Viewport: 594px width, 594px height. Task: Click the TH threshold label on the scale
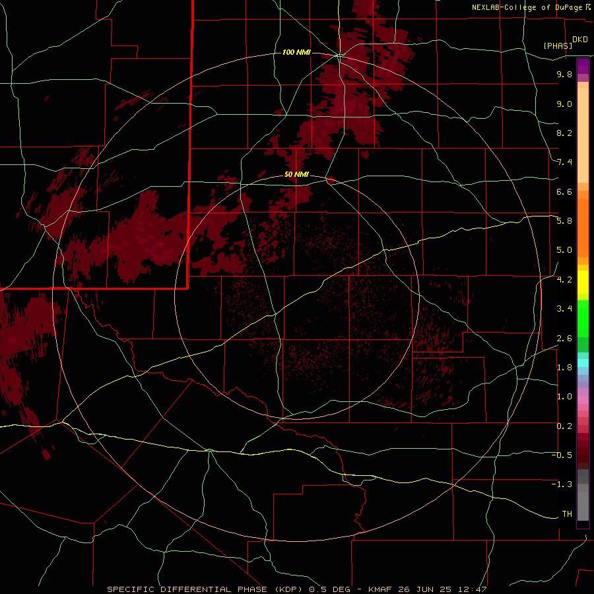(x=567, y=514)
